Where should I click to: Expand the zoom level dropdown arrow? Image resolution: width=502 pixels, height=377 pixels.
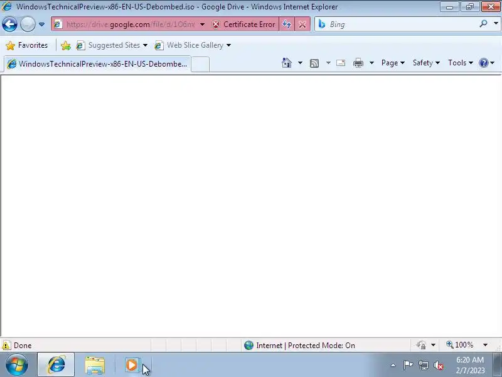coord(485,345)
